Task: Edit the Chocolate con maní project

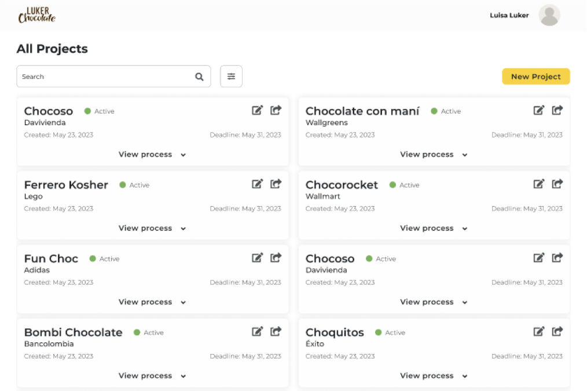Action: 539,110
